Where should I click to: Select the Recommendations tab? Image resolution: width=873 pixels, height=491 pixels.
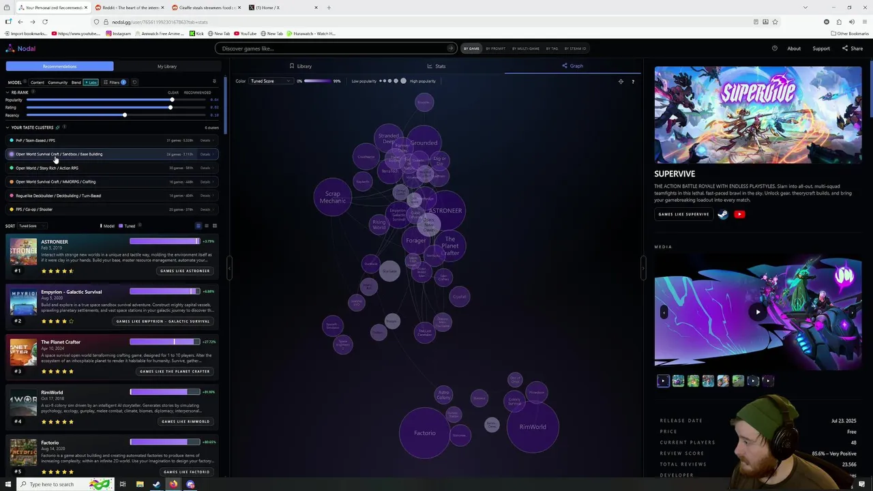coord(59,66)
